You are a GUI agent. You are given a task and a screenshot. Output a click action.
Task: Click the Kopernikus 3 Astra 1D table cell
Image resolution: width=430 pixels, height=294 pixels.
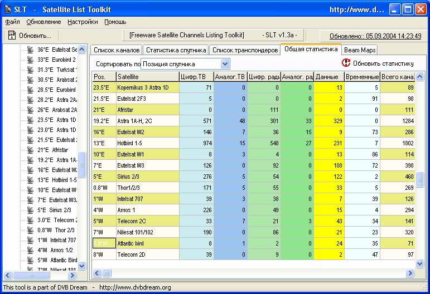click(x=148, y=87)
